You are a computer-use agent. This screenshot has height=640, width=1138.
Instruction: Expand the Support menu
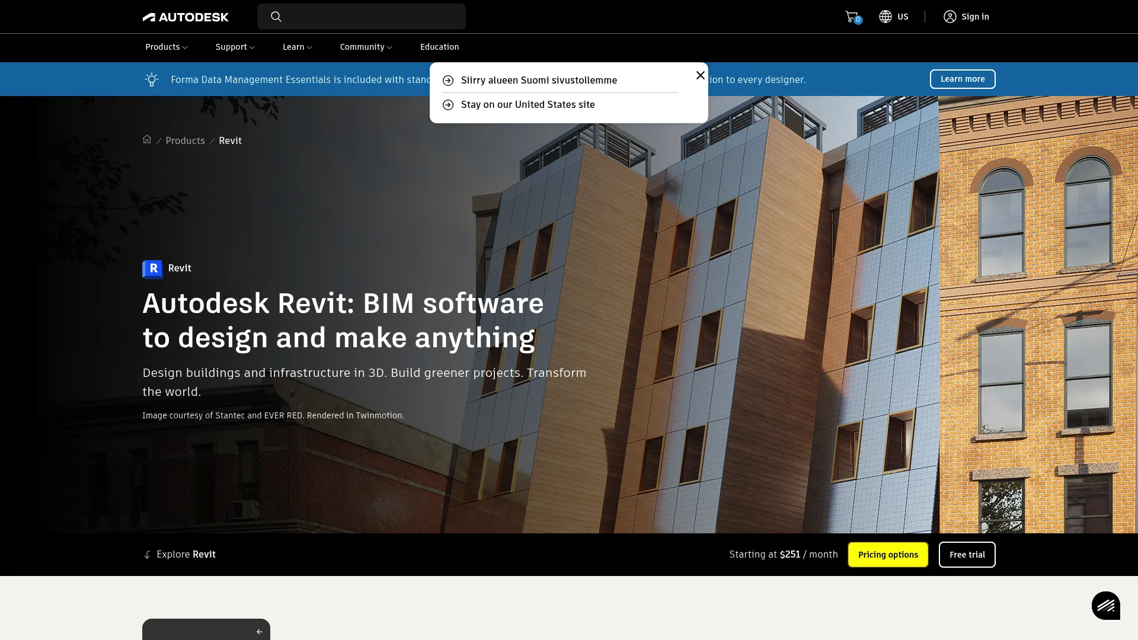pos(235,47)
